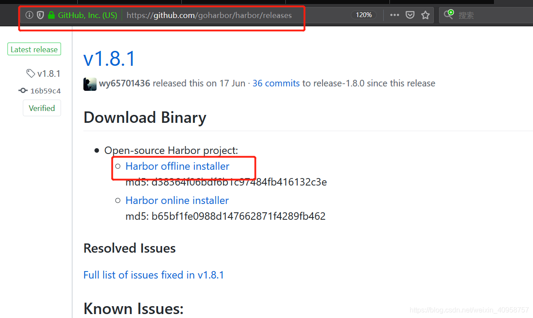The width and height of the screenshot is (533, 318).
Task: Open wy65701436 user profile link
Action: (x=125, y=83)
